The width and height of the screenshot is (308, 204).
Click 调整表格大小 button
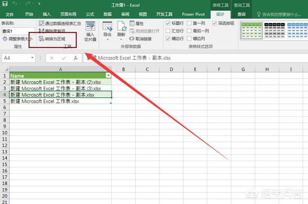click(17, 39)
